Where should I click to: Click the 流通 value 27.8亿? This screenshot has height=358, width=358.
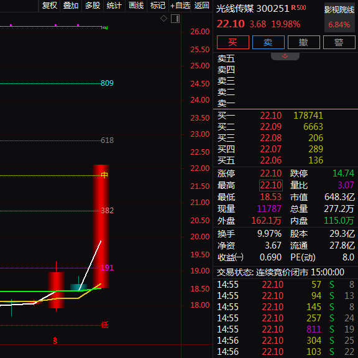coord(342,246)
